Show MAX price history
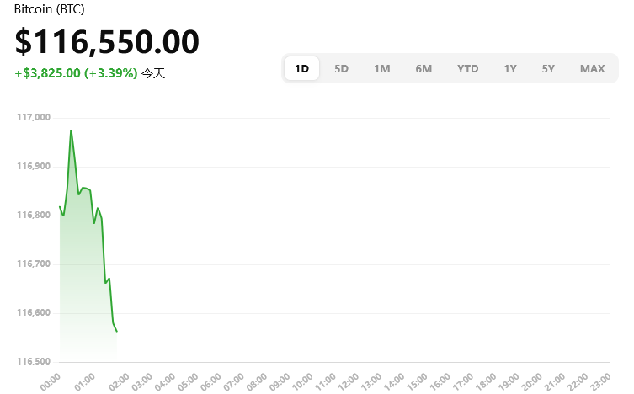 [592, 68]
